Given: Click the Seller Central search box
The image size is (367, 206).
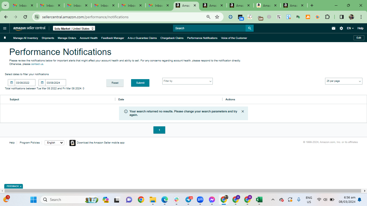Looking at the screenshot, I should click(x=209, y=28).
